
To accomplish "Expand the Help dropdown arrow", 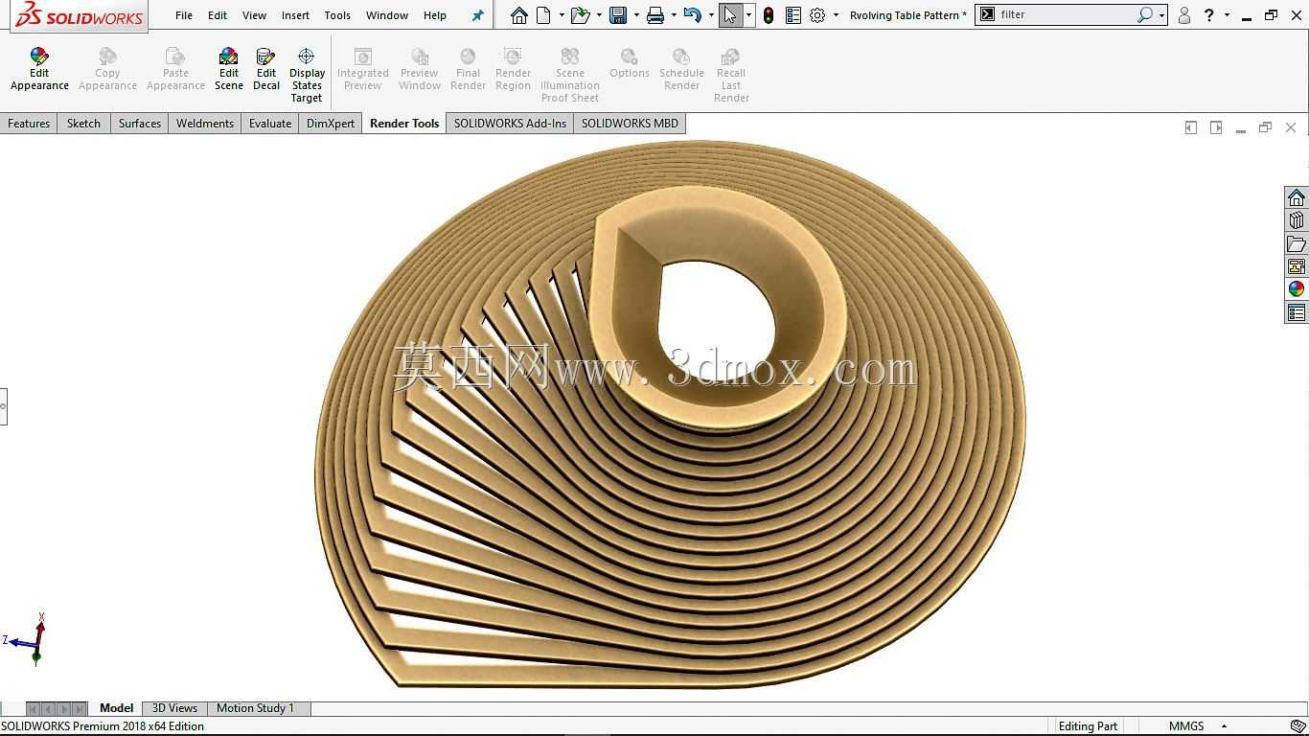I will click(x=1227, y=15).
